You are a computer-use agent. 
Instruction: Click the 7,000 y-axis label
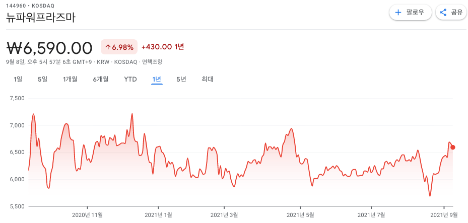(x=18, y=125)
